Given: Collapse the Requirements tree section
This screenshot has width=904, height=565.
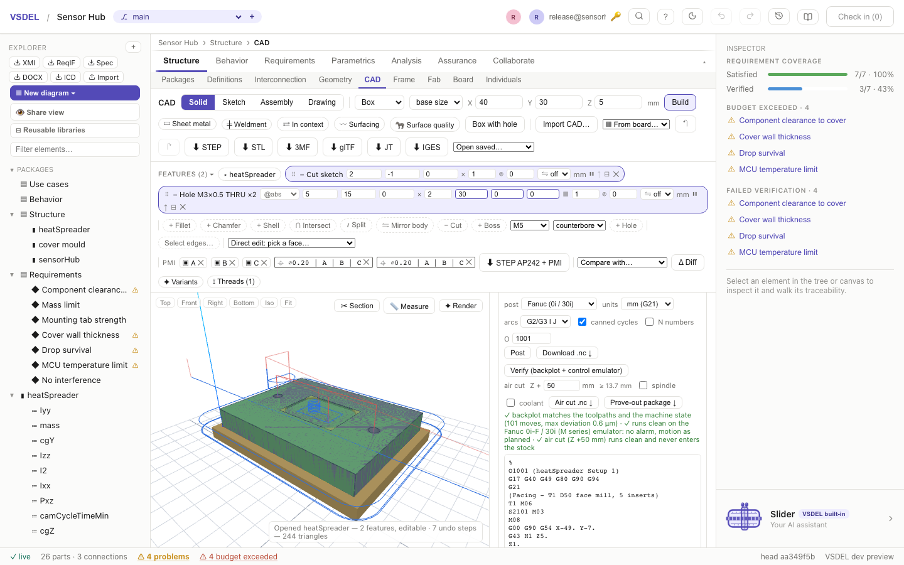Looking at the screenshot, I should point(12,275).
